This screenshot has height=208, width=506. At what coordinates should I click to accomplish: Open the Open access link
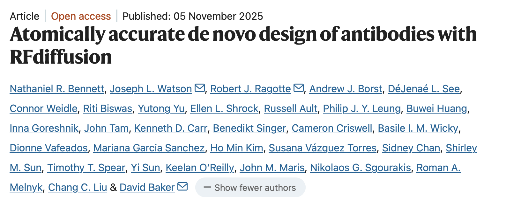click(81, 16)
